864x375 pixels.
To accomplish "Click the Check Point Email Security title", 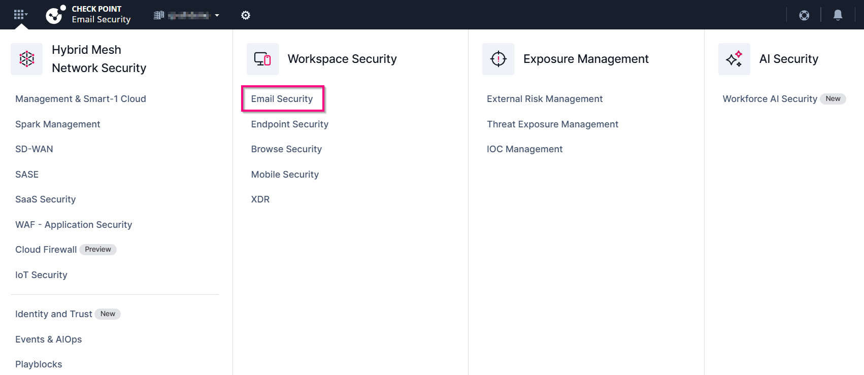I will pyautogui.click(x=101, y=15).
